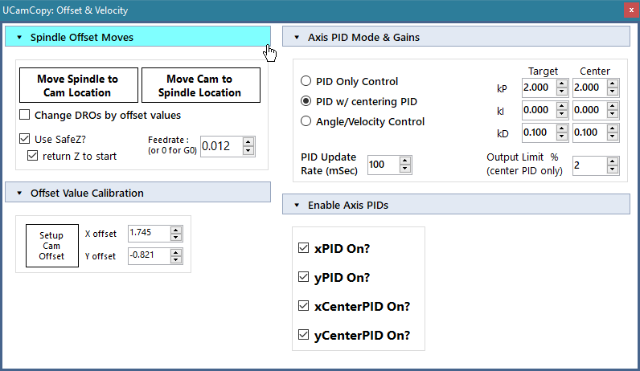Viewport: 640px width, 371px height.
Task: Decrease Y offset with down arrow
Action: 176,259
